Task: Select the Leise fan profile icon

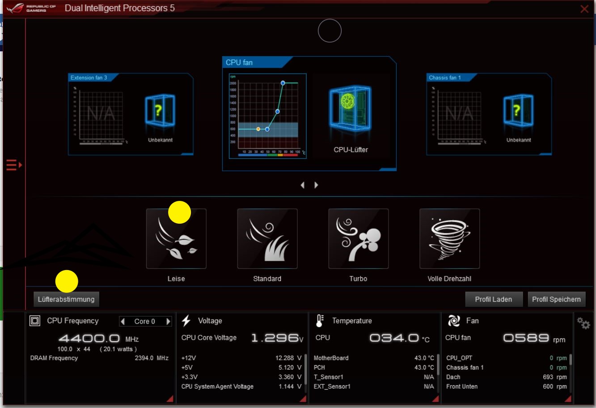Action: (176, 239)
